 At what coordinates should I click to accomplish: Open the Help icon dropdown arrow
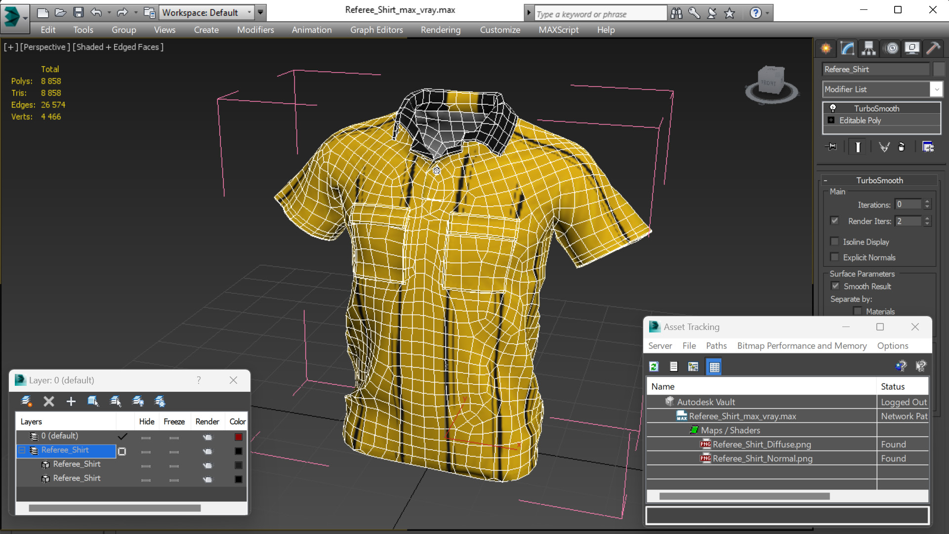pyautogui.click(x=767, y=13)
